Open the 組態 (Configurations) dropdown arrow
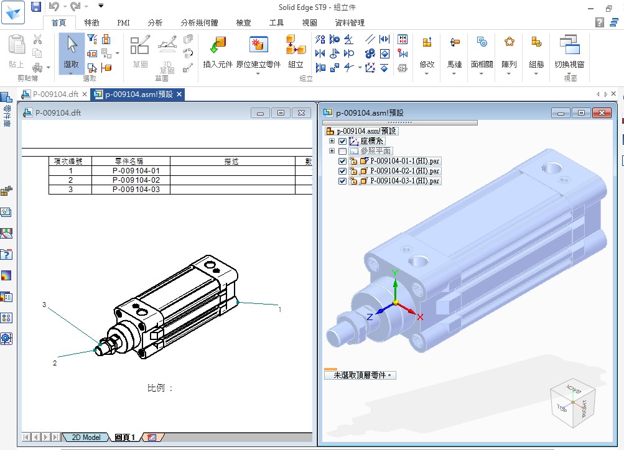624x450 pixels. pos(536,73)
